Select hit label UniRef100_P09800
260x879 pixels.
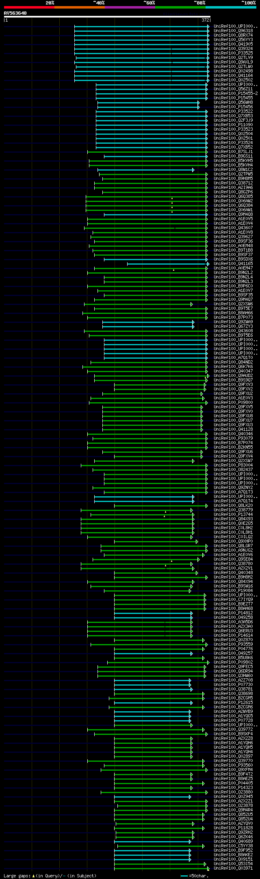click(x=233, y=402)
